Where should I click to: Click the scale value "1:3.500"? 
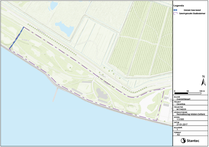coord(180,119)
